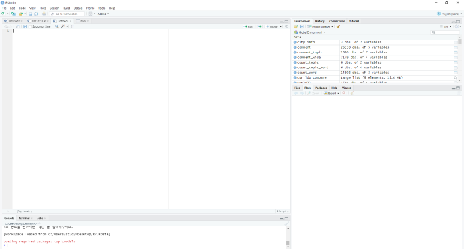Click the Go to file/function field
The image size is (464, 249).
pyautogui.click(x=67, y=14)
